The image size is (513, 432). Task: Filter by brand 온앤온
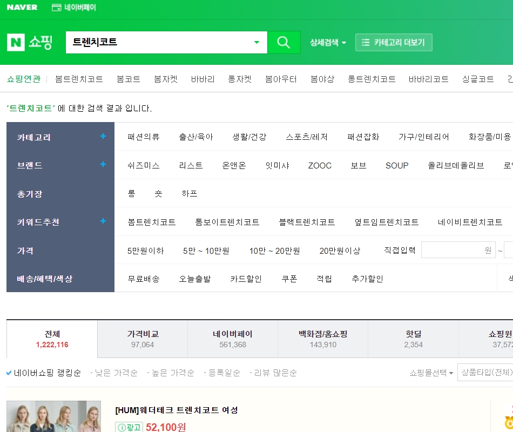234,166
